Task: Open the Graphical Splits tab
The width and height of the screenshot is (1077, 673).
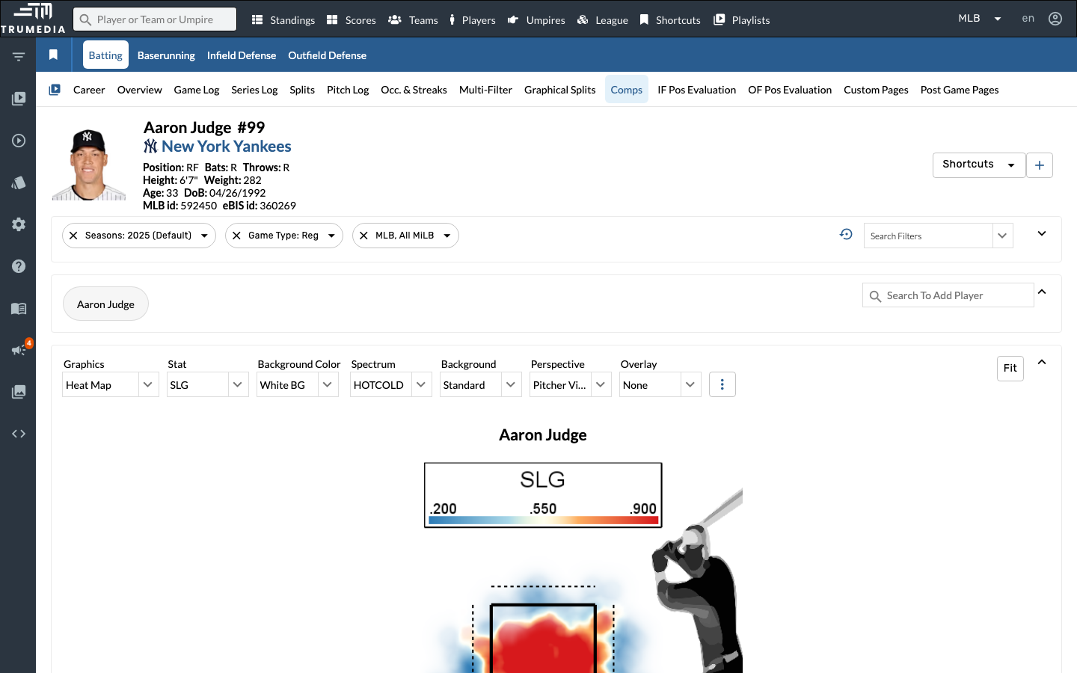Action: click(560, 90)
